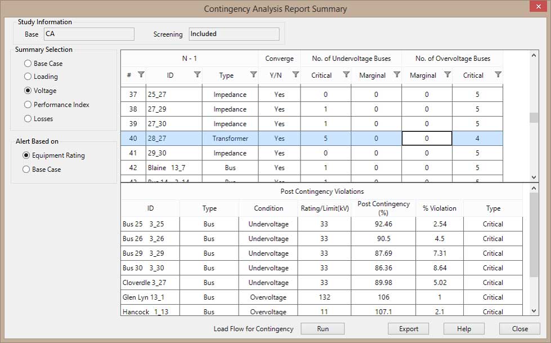Select the Losses summary option
This screenshot has height=343, width=551.
tap(27, 119)
